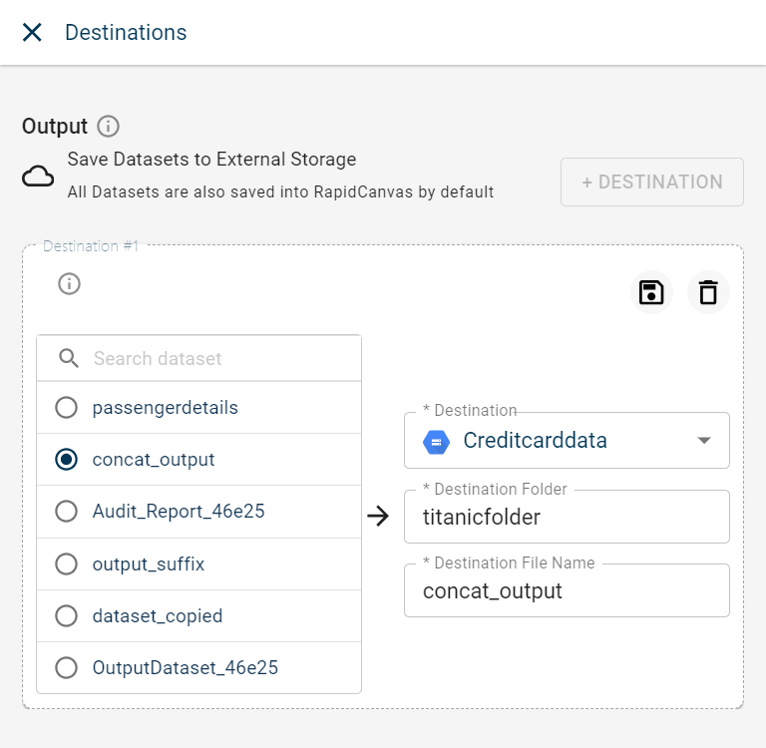This screenshot has height=748, width=766.
Task: Select the concat_output radio button
Action: [66, 460]
